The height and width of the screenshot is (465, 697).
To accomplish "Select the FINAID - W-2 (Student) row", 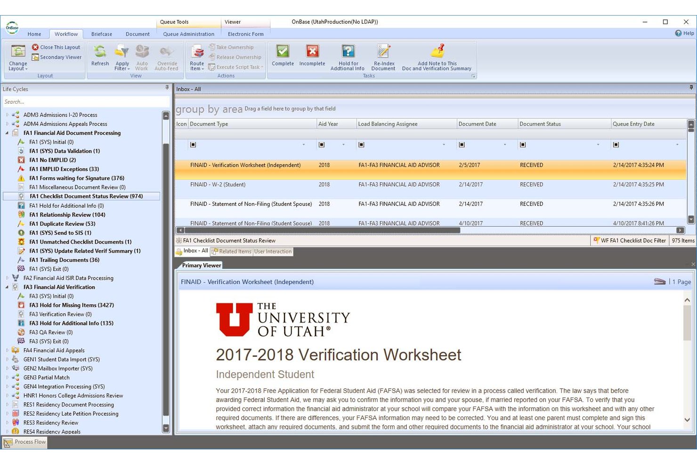I will pyautogui.click(x=430, y=185).
